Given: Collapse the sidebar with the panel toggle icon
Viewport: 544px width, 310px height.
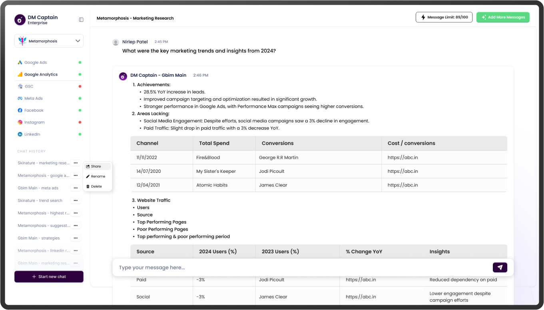Looking at the screenshot, I should (x=81, y=20).
